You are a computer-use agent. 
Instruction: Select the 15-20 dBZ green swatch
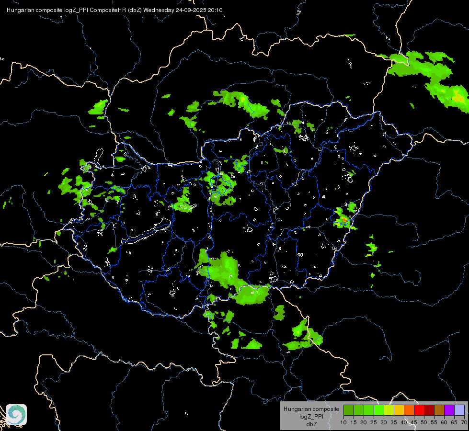[359, 410]
